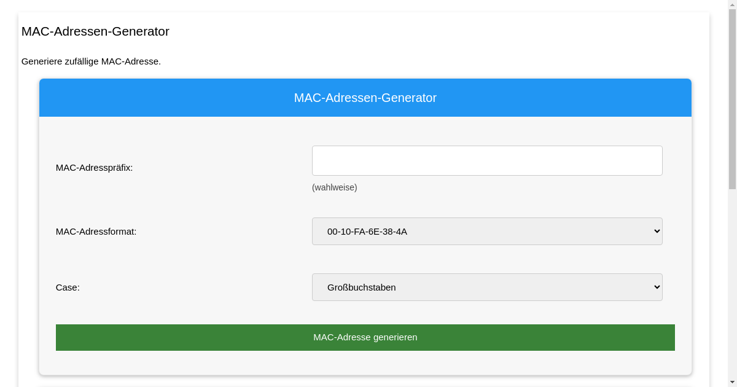Click the MAC-Adressen-Generator page heading
737x387 pixels.
click(95, 31)
